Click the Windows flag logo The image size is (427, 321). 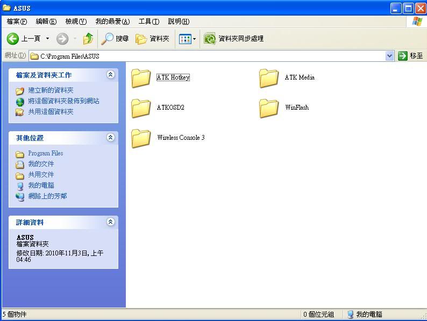tap(417, 21)
